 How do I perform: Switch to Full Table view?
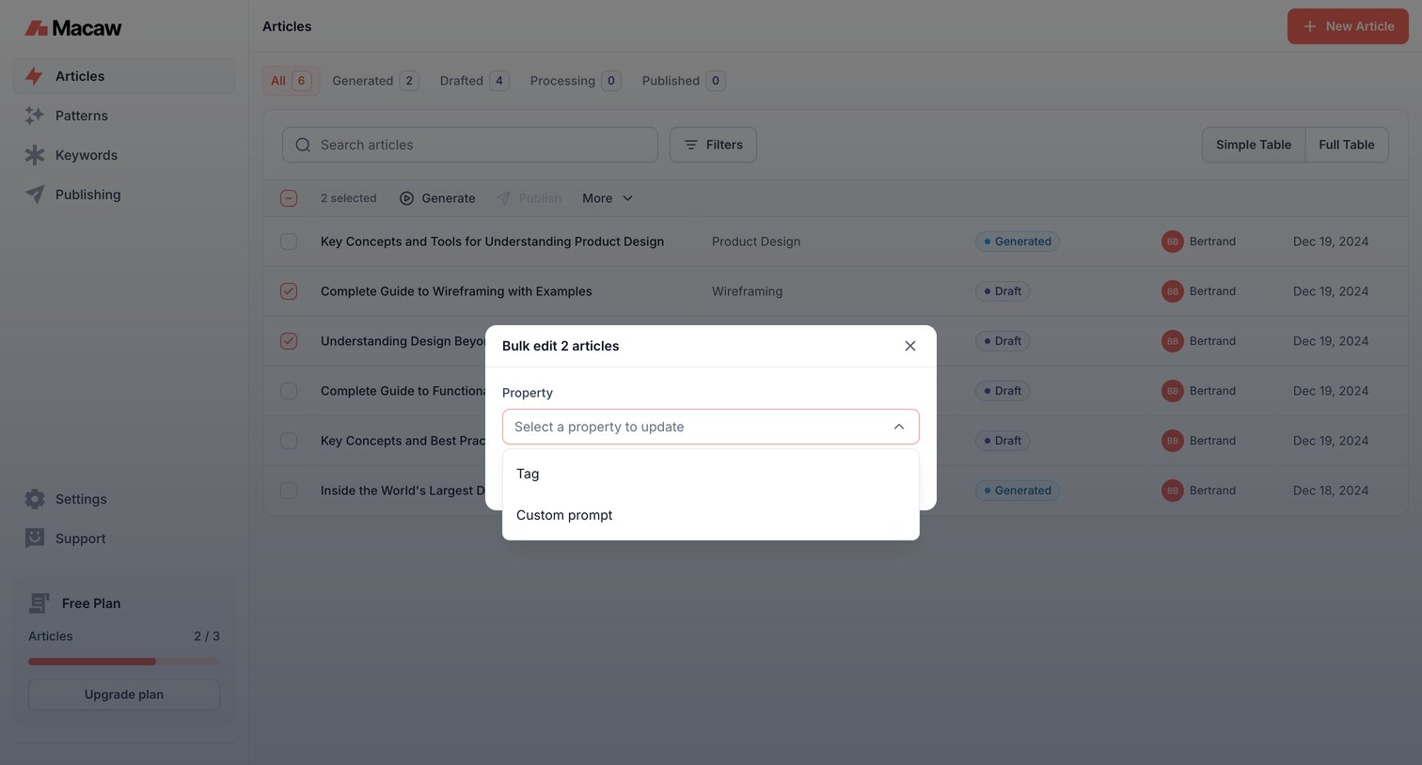pyautogui.click(x=1347, y=145)
